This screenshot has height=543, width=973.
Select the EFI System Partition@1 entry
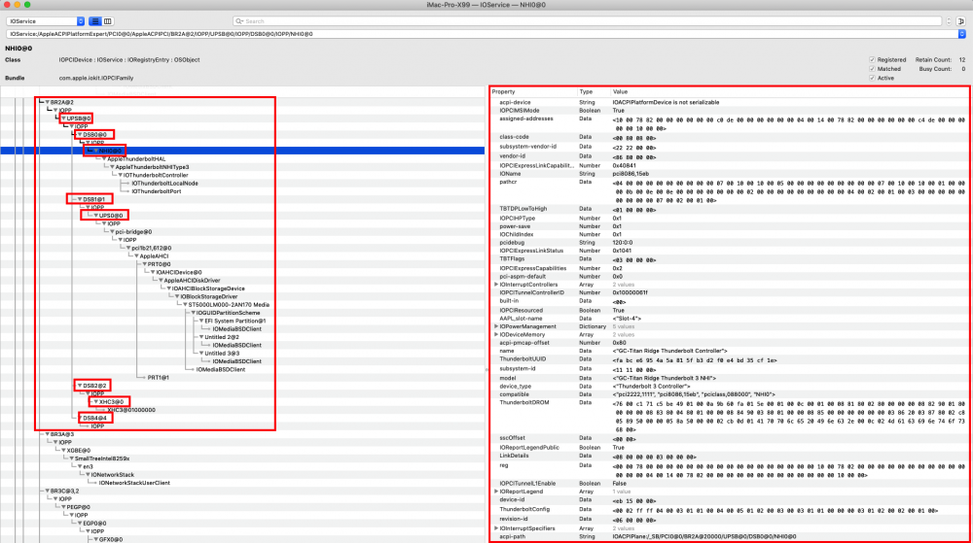(x=234, y=321)
